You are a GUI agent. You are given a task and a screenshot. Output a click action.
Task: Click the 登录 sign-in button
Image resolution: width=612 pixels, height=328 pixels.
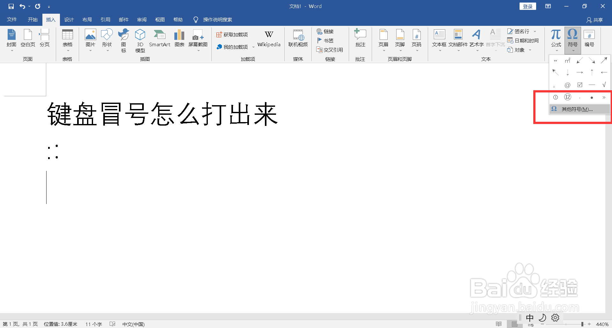528,6
